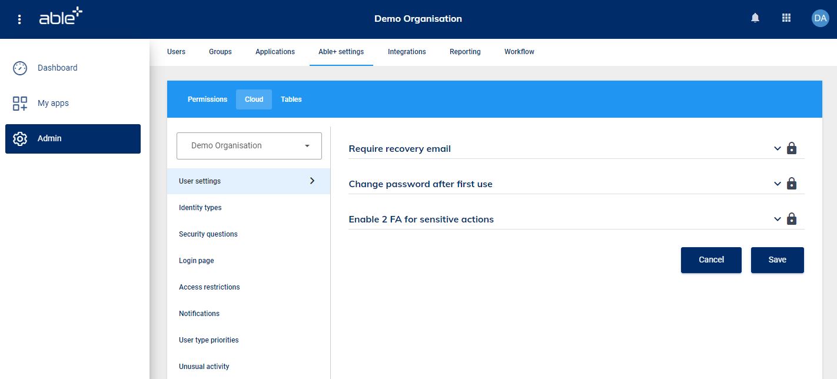The height and width of the screenshot is (379, 837).
Task: Open the DA user avatar menu
Action: pyautogui.click(x=819, y=18)
